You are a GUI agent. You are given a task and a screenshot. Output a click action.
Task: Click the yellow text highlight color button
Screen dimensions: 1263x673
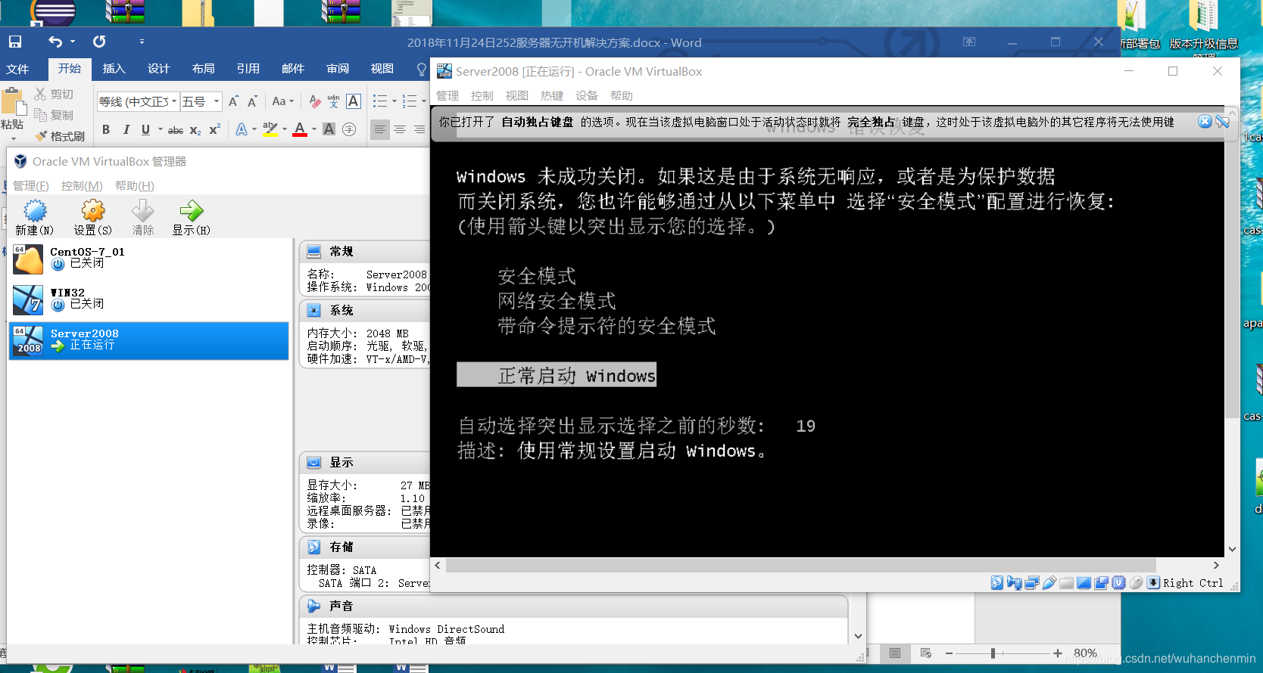tap(270, 129)
